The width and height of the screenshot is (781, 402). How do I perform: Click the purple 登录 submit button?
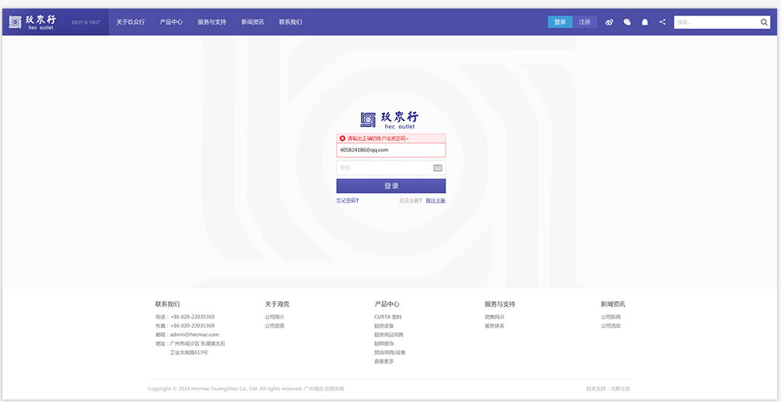[391, 186]
